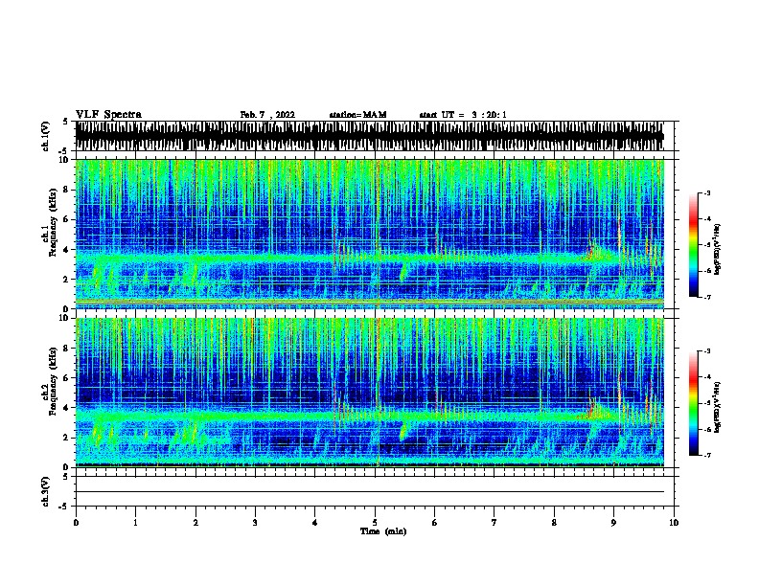Screen dimensions: 759x586
Task: Click the ch.2 frequency tick labeled 8
Action: click(67, 348)
